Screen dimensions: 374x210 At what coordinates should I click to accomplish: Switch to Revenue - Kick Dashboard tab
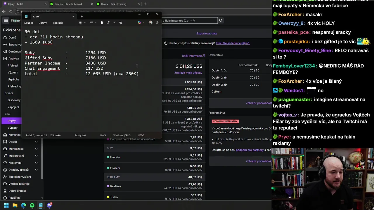click(x=71, y=4)
